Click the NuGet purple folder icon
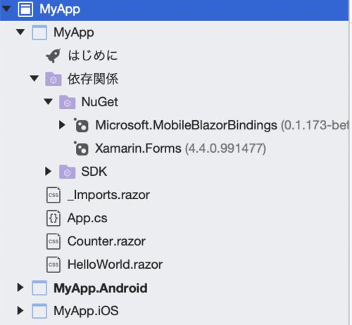Screen dimensions: 352x325 [67, 102]
